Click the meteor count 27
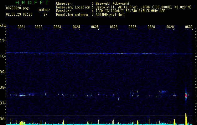 tap(45, 14)
